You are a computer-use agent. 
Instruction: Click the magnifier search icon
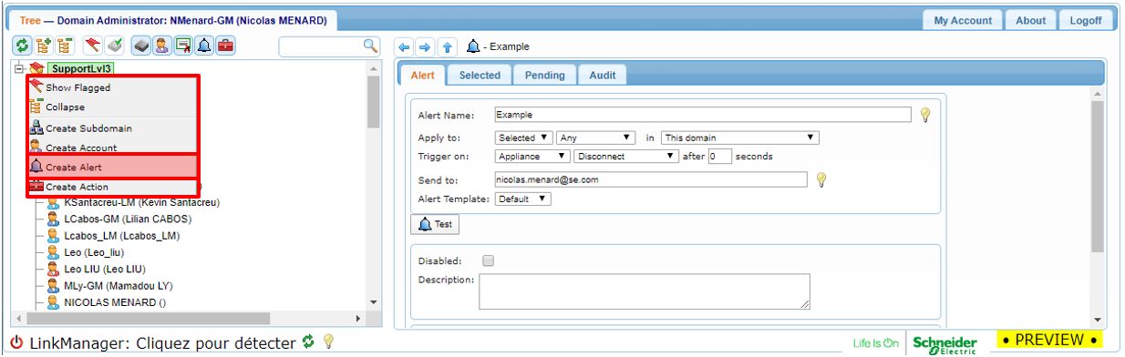pyautogui.click(x=370, y=46)
